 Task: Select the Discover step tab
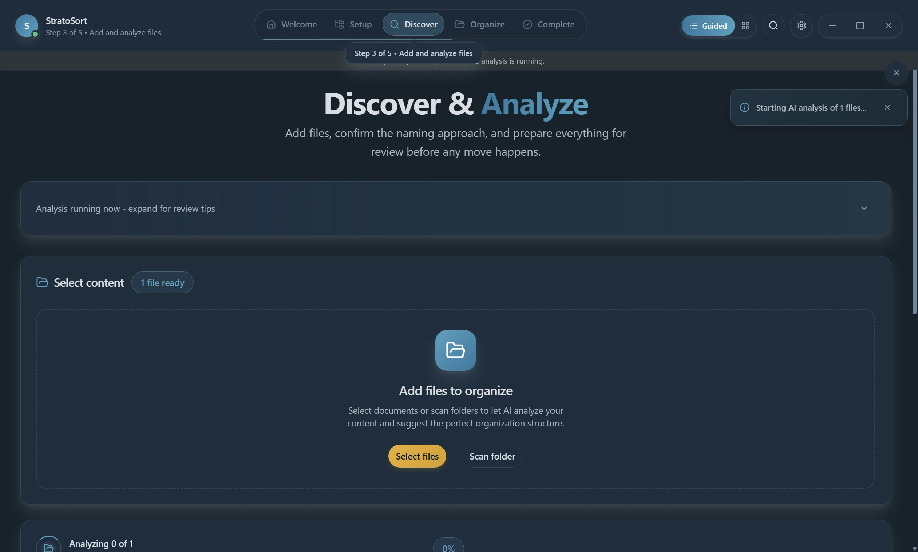[x=414, y=24]
